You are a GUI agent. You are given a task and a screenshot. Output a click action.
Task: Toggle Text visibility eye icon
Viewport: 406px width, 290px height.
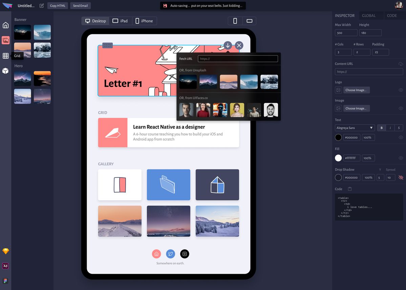(401, 138)
